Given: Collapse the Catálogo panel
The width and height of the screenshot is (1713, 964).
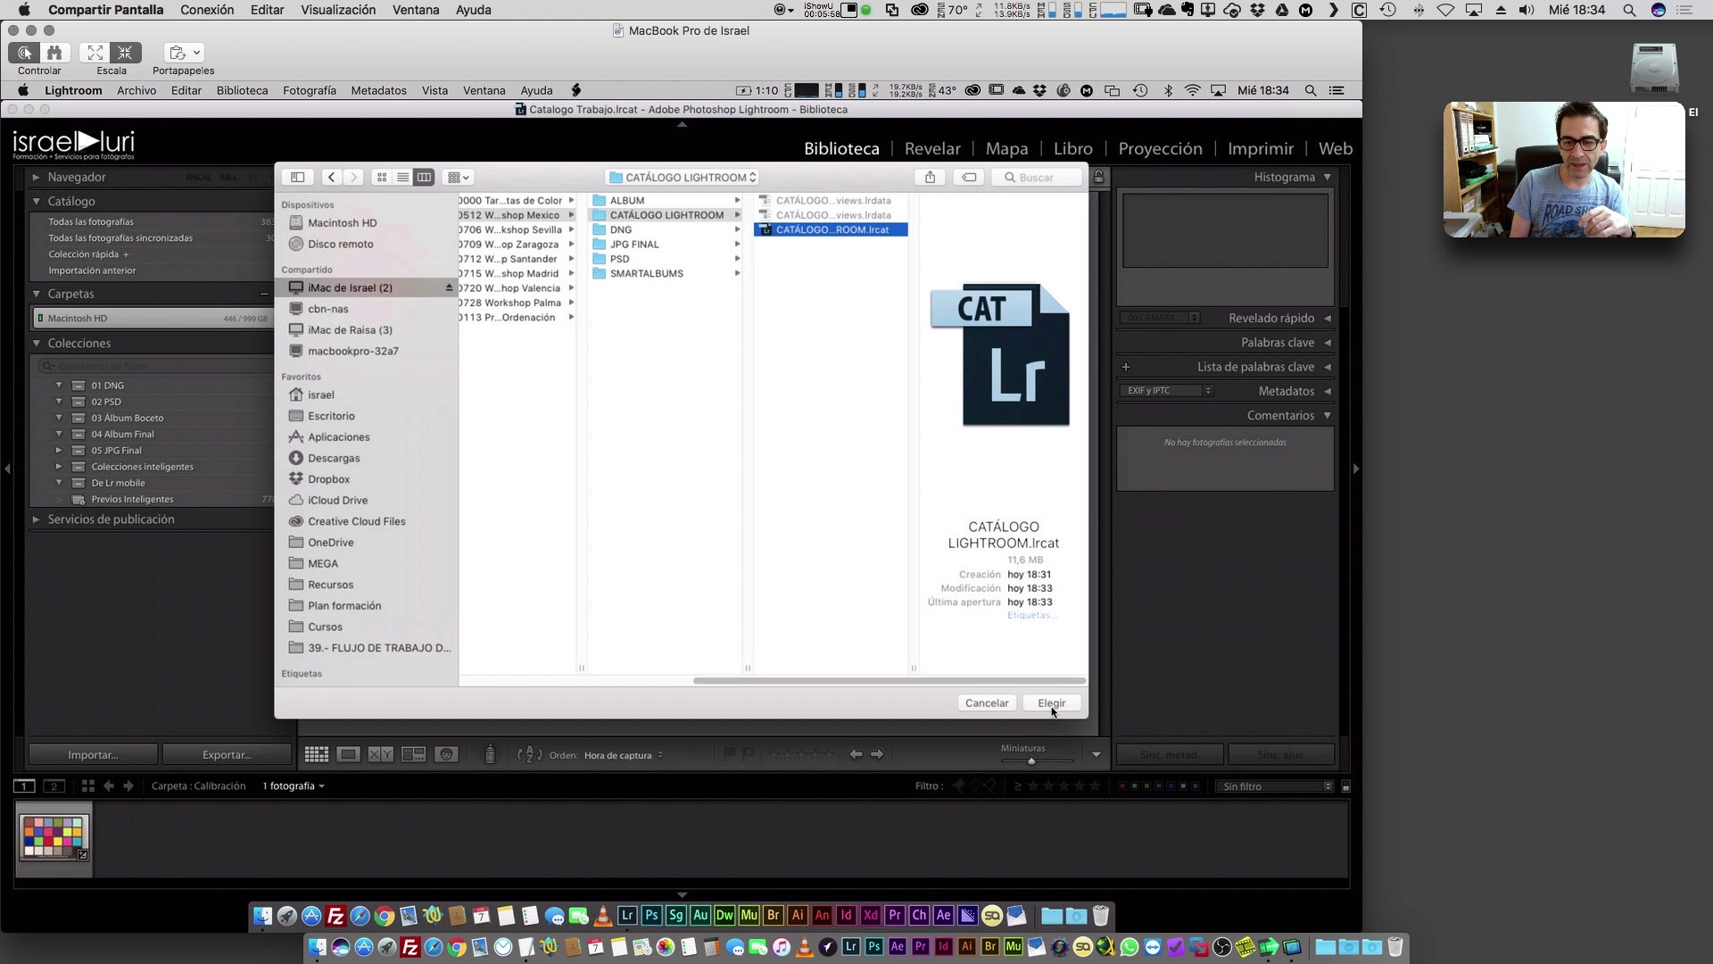Looking at the screenshot, I should pyautogui.click(x=36, y=202).
